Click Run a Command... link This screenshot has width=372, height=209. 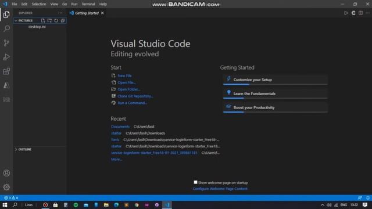(132, 103)
